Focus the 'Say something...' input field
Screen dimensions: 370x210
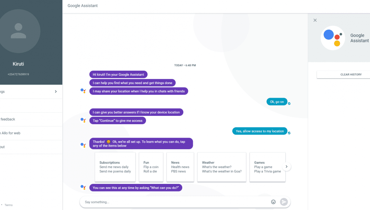[x=176, y=202]
